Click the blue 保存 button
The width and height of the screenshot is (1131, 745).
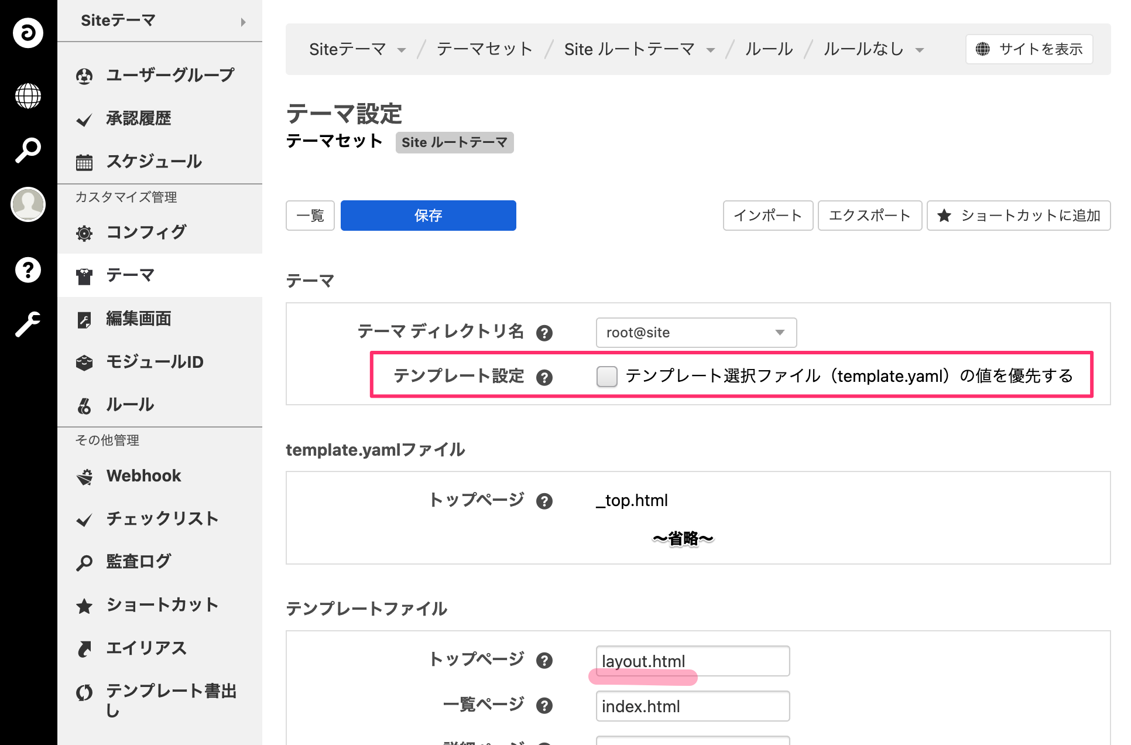428,216
